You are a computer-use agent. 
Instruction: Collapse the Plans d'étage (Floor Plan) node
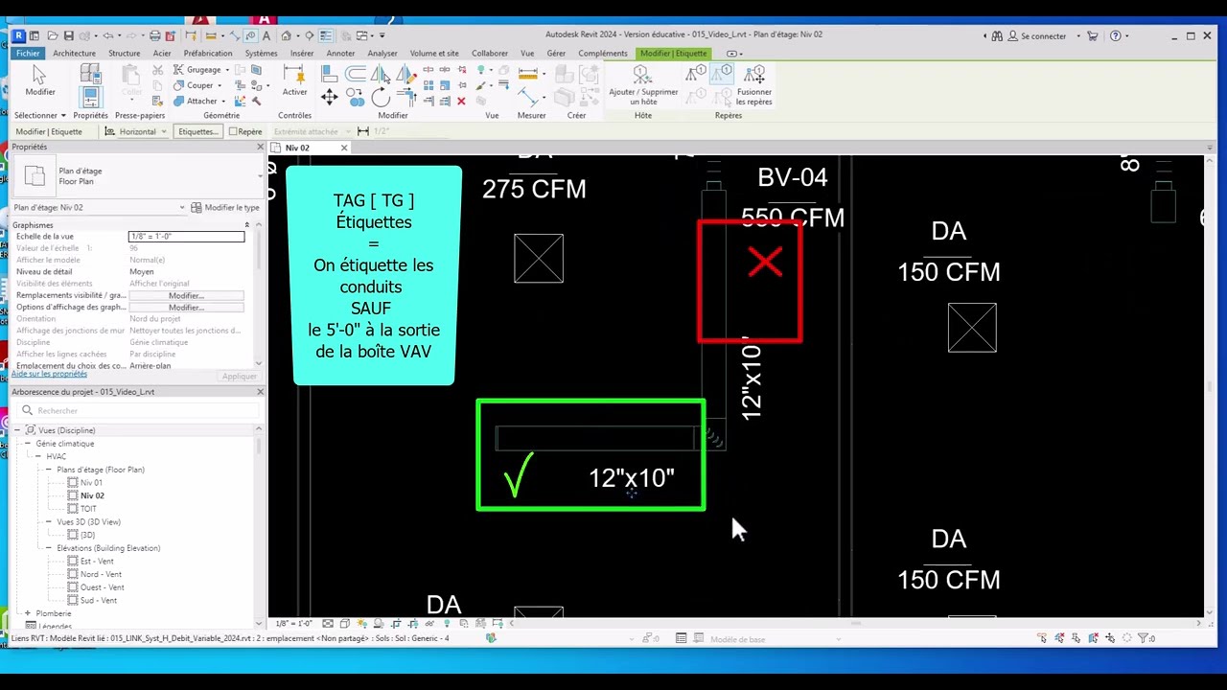tap(48, 470)
